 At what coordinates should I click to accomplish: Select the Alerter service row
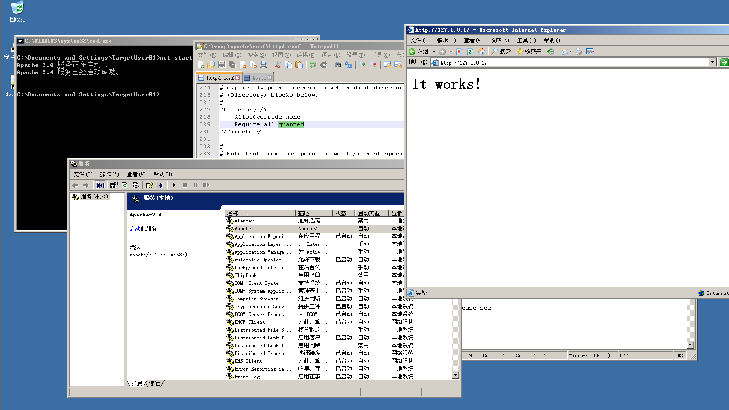click(x=315, y=221)
